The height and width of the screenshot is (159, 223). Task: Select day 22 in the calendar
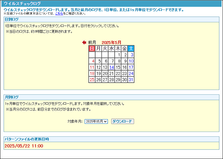(118, 73)
